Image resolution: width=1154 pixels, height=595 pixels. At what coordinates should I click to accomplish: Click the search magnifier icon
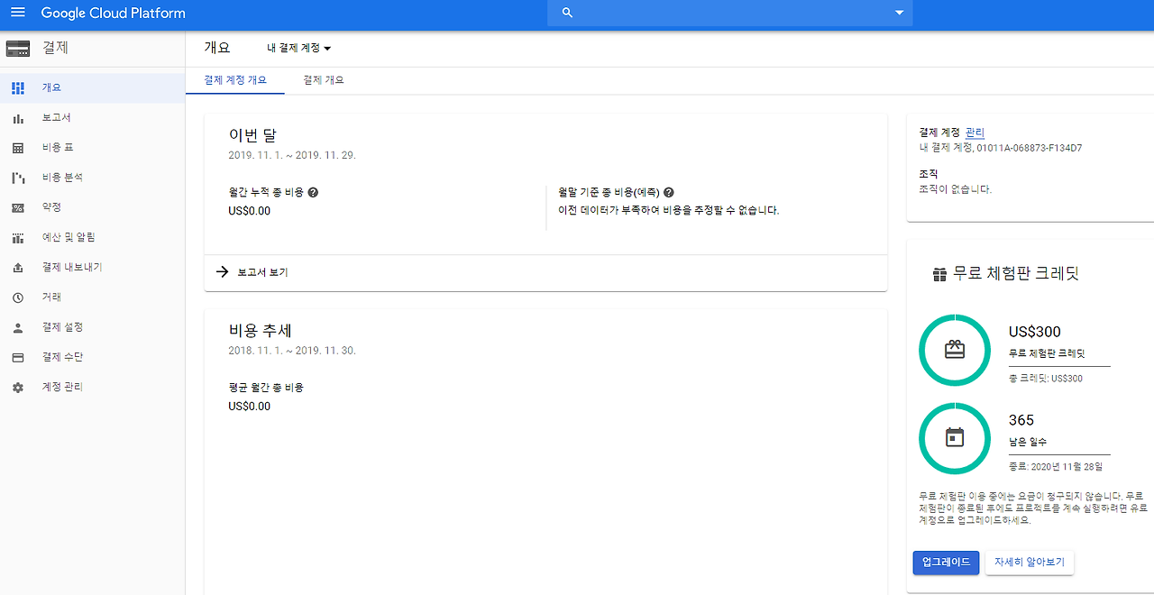567,13
